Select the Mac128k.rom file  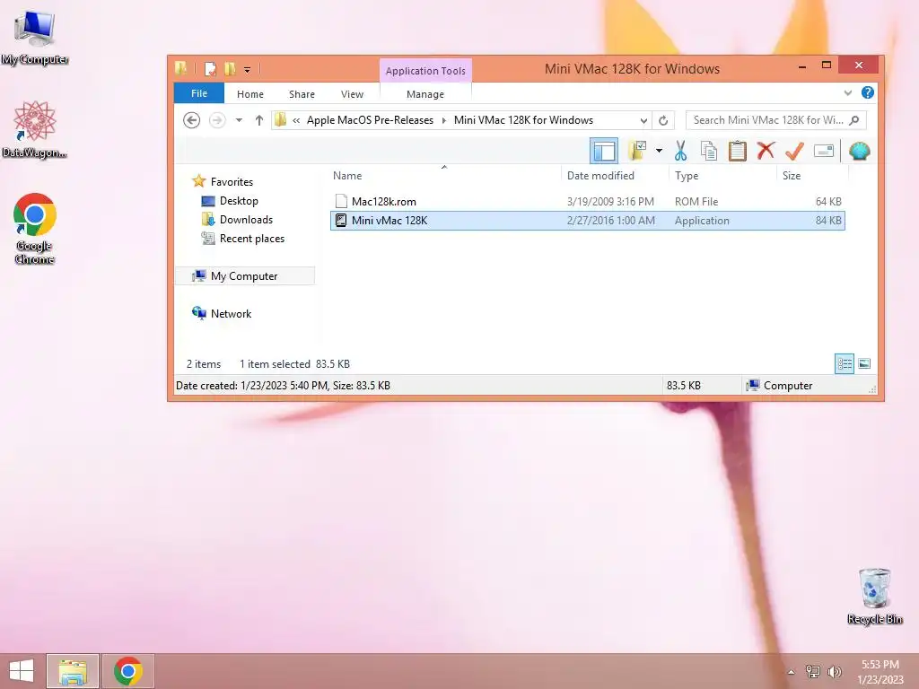587,202
